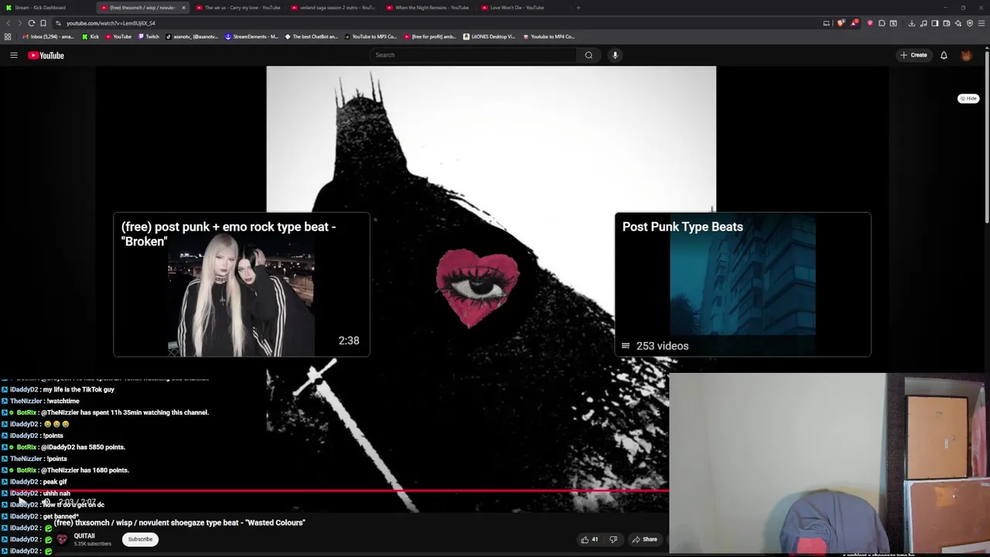990x557 pixels.
Task: Click the heart-eye channel watermark in video
Action: [477, 287]
